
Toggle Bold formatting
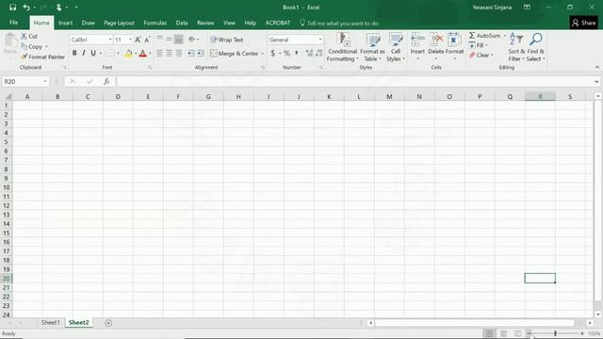click(74, 53)
